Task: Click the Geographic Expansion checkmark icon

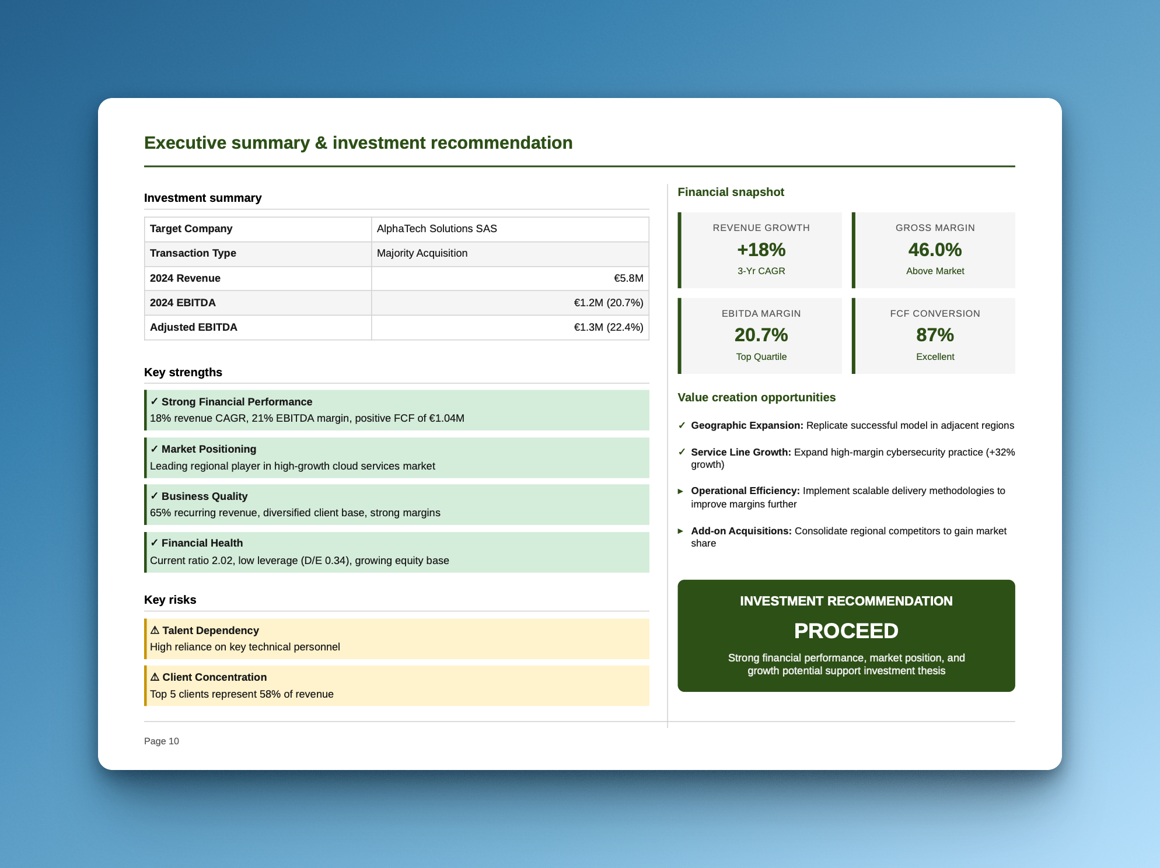Action: [x=682, y=425]
